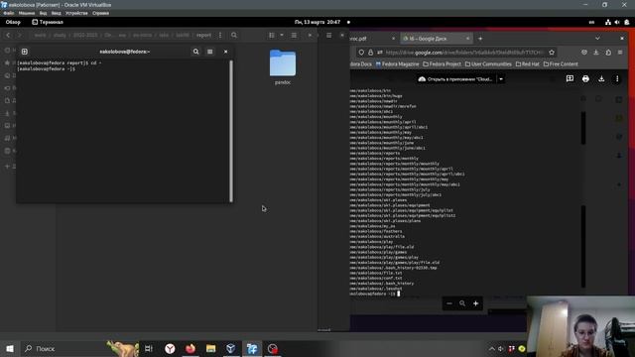
Task: Open the Терминал app menu in top bar
Action: tap(48, 22)
